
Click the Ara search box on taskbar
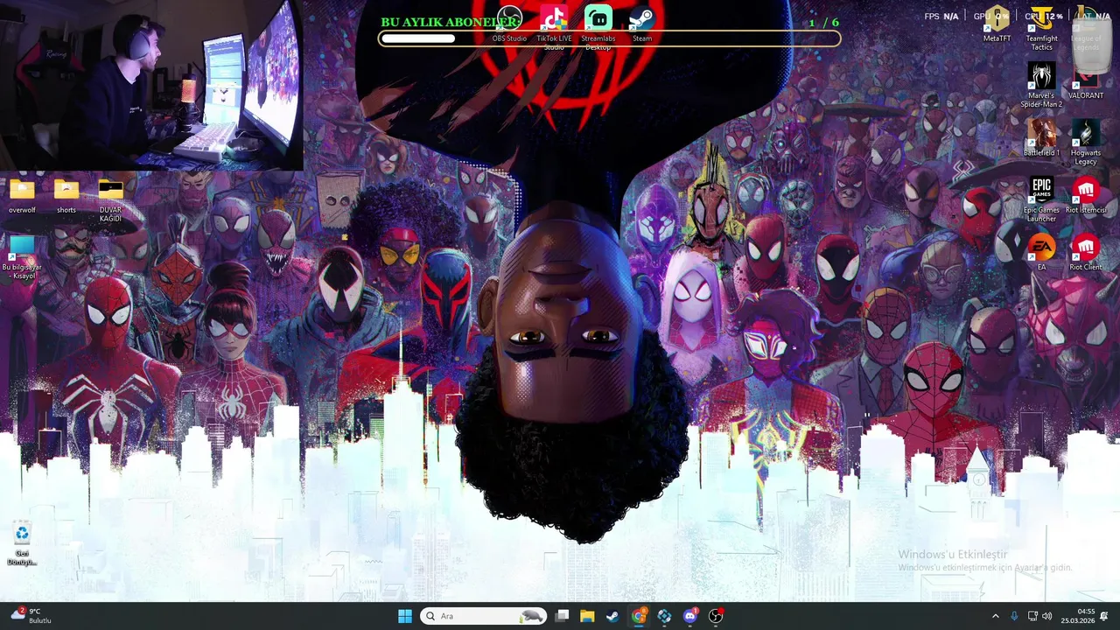pos(483,616)
